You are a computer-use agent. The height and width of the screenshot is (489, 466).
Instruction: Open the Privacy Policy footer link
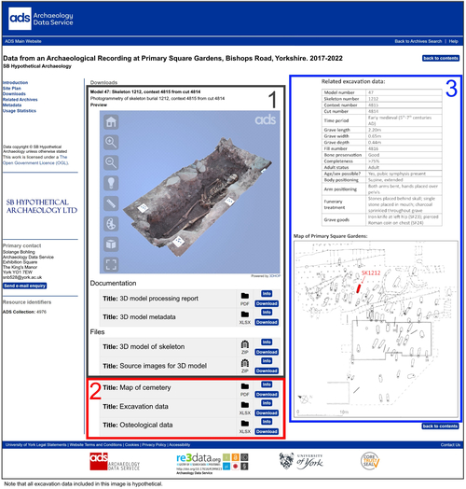pyautogui.click(x=154, y=445)
